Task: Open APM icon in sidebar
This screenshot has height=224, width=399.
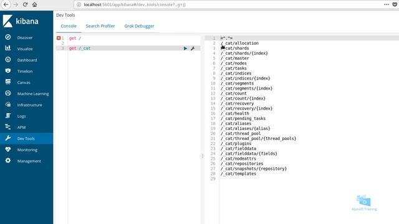Action: coord(8,127)
